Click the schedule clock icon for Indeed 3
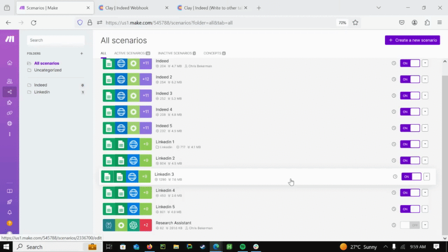The image size is (448, 252). [x=394, y=95]
